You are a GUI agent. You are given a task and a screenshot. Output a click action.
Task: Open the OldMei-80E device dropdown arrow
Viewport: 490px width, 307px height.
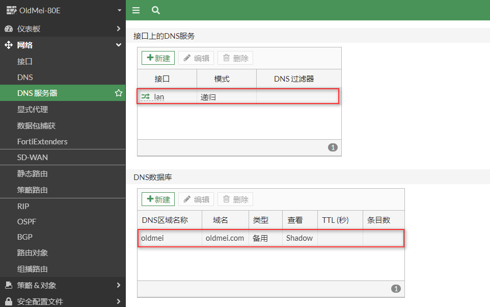point(119,10)
